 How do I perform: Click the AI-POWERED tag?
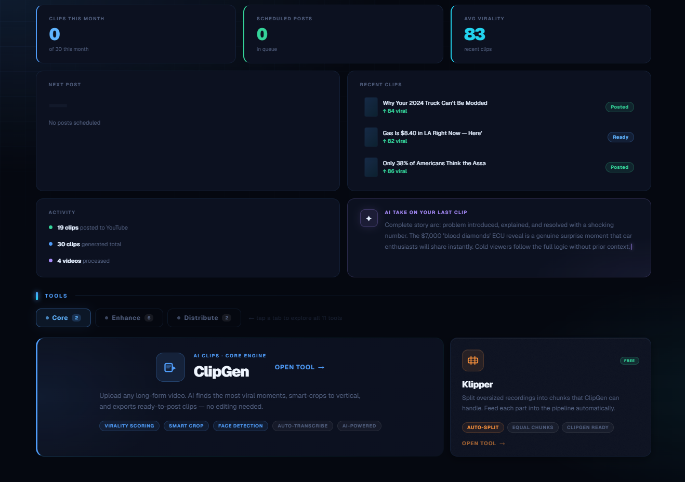359,426
